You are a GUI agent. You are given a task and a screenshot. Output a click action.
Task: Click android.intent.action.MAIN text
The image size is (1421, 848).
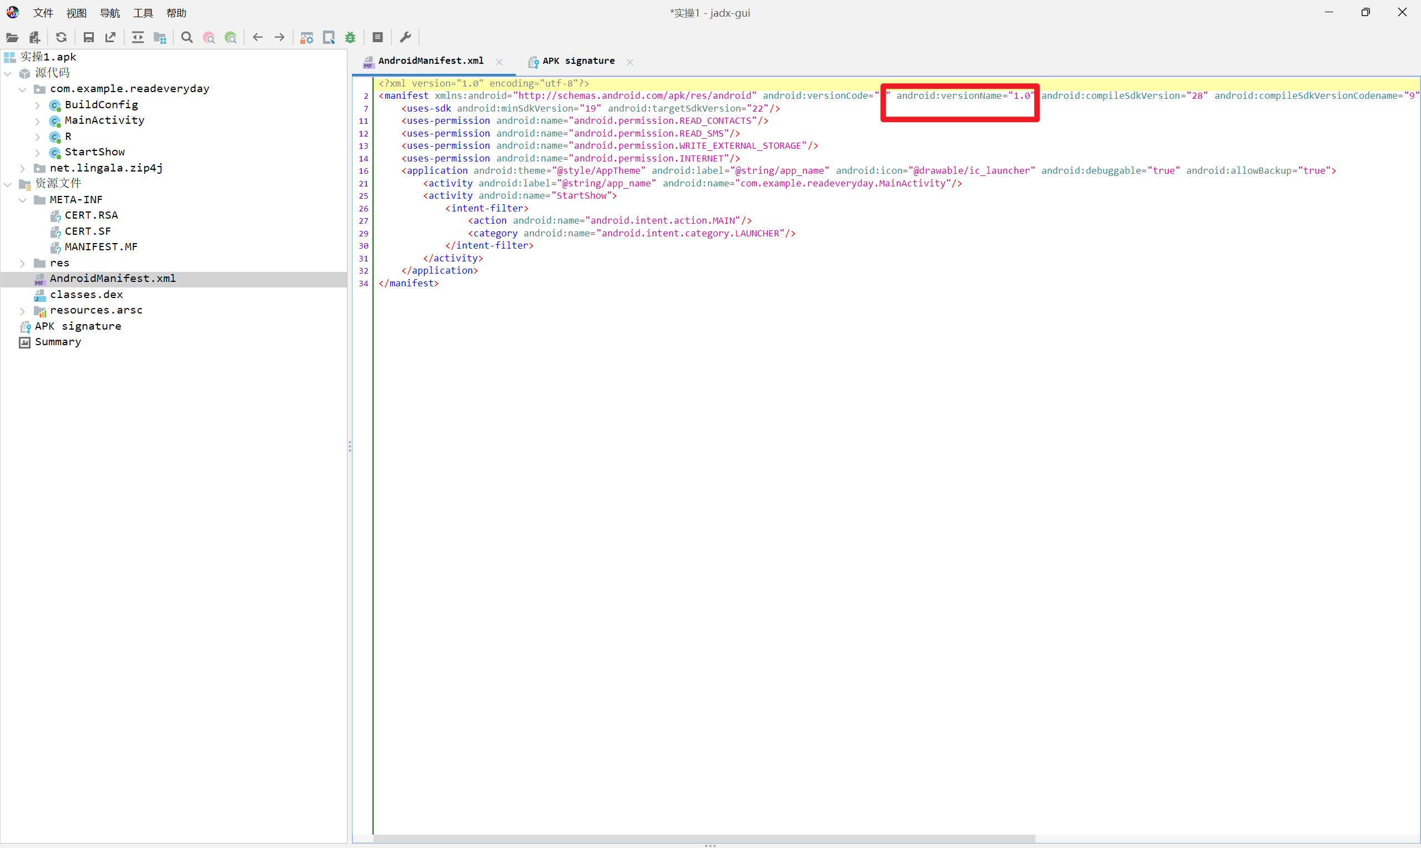pyautogui.click(x=663, y=220)
